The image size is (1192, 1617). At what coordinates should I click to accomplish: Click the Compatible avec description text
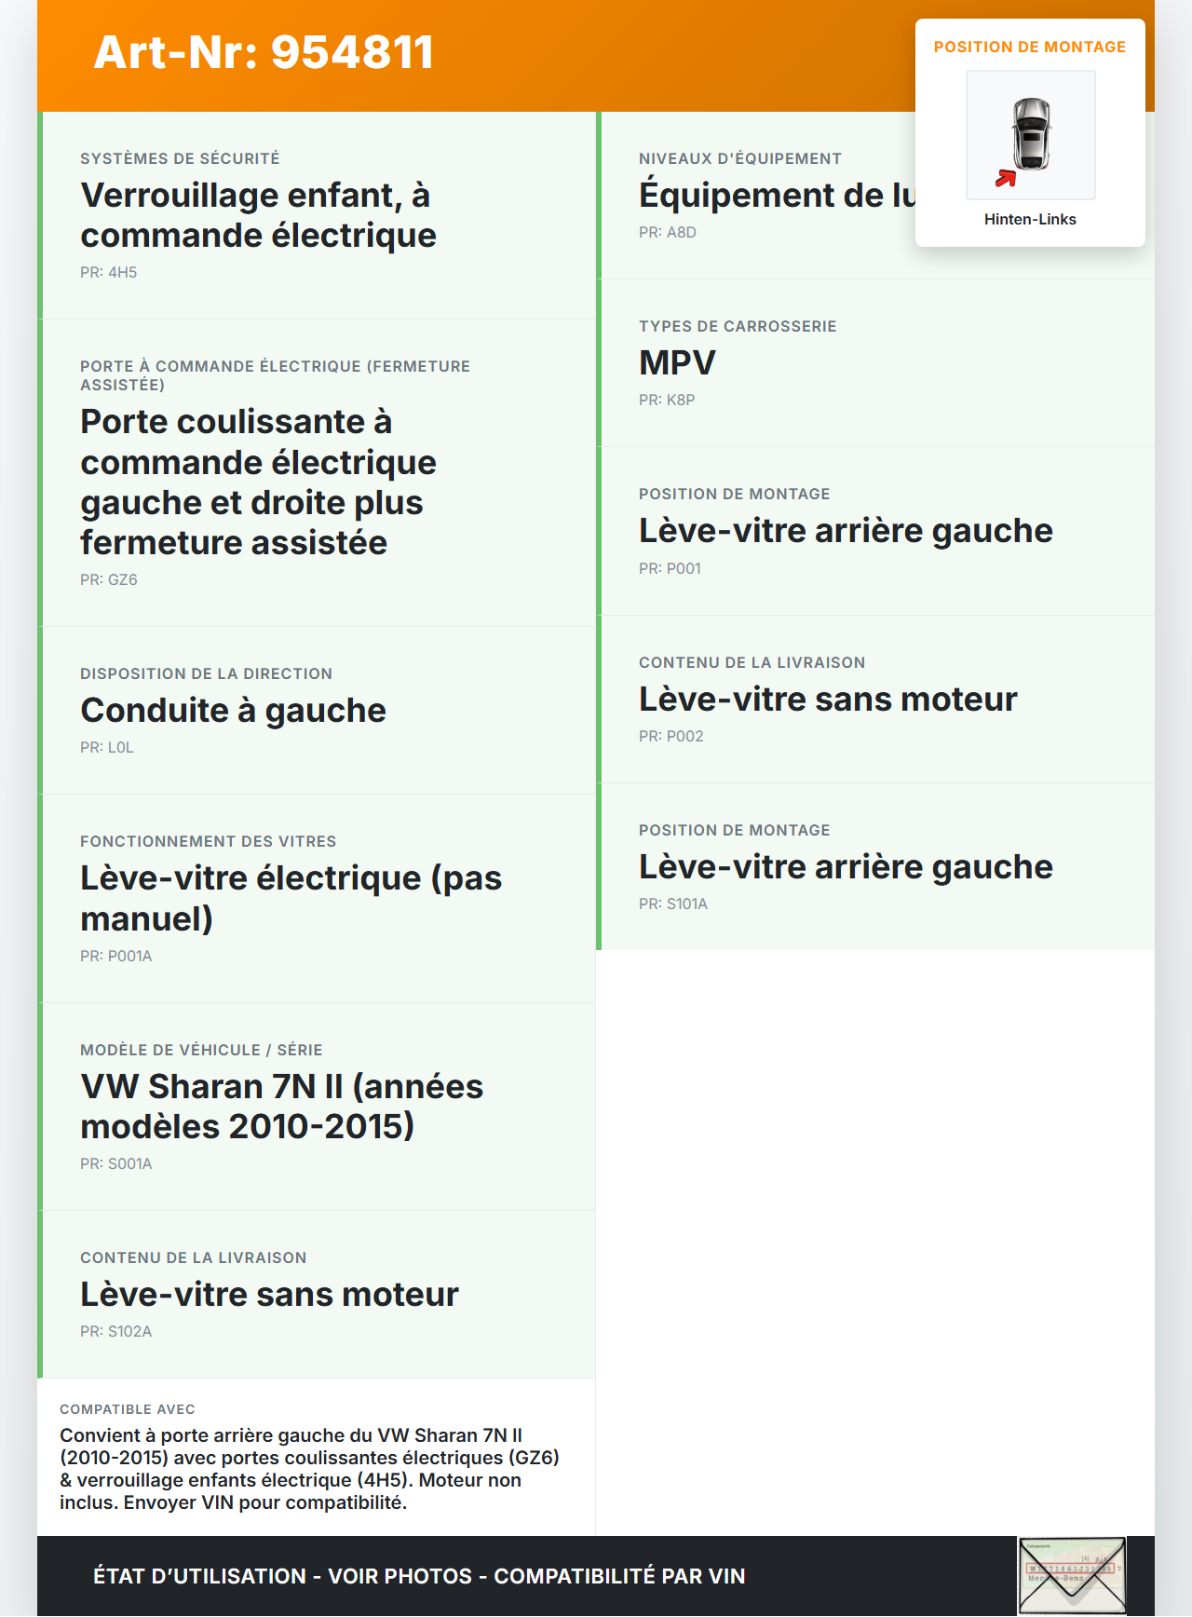310,1469
